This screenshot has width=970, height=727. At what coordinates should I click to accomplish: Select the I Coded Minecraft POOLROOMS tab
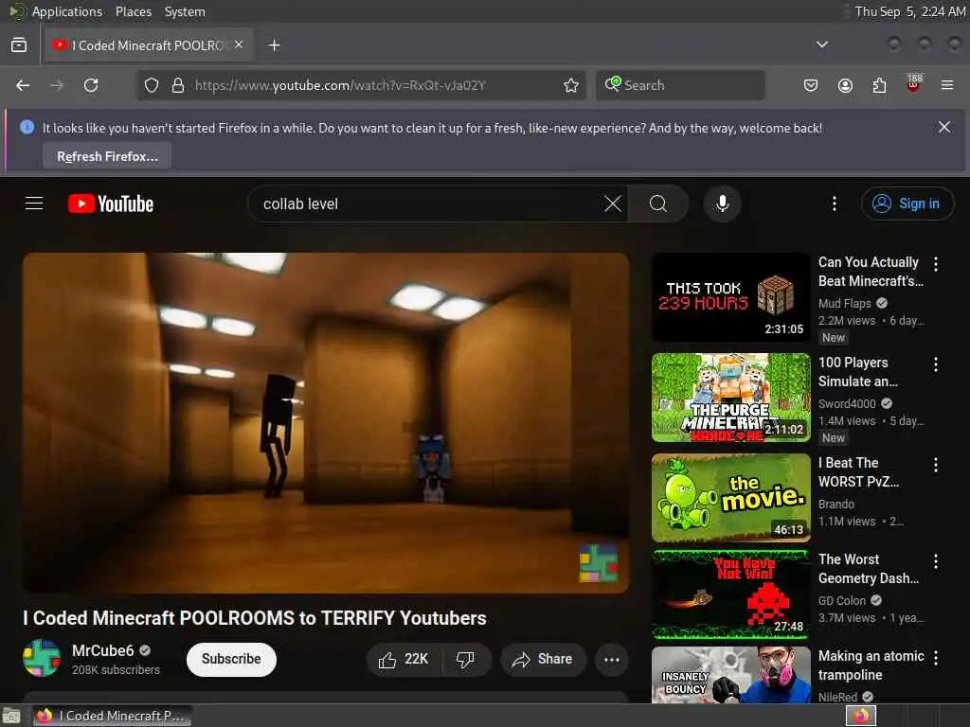[149, 45]
